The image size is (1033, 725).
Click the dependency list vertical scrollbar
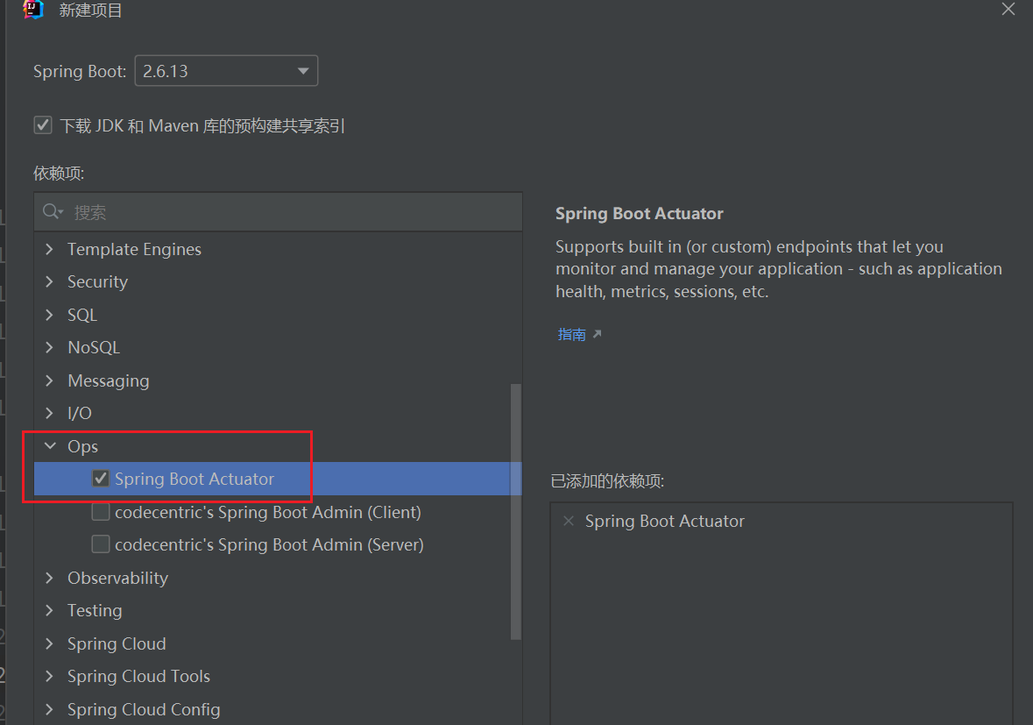coord(516,511)
